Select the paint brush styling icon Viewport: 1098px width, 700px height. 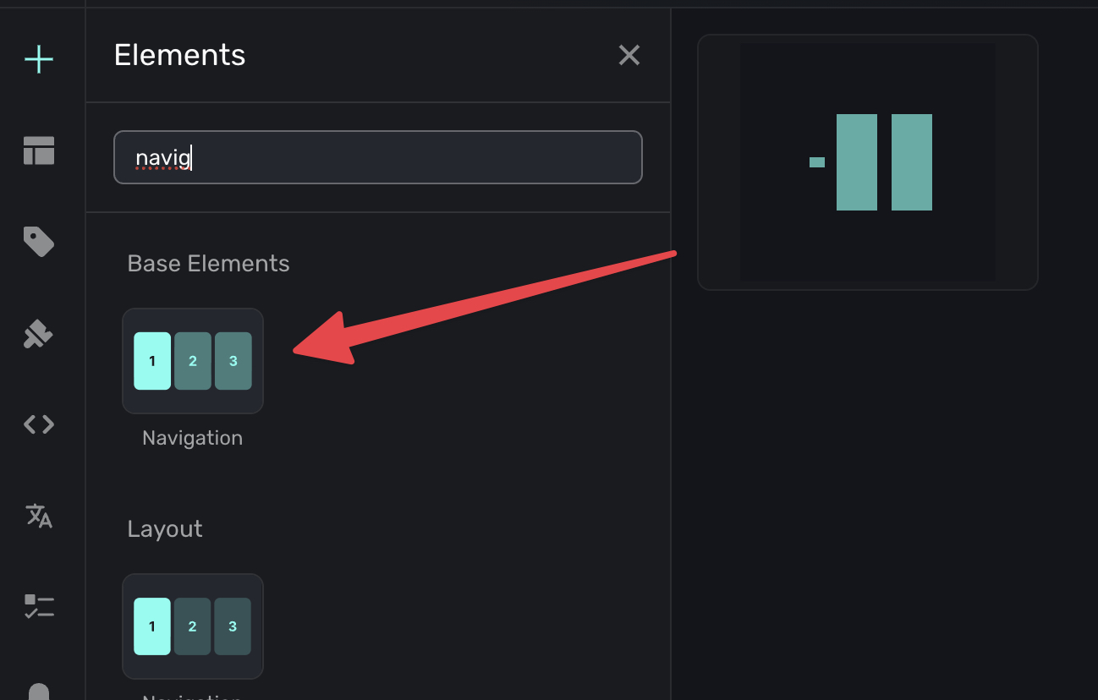(39, 335)
